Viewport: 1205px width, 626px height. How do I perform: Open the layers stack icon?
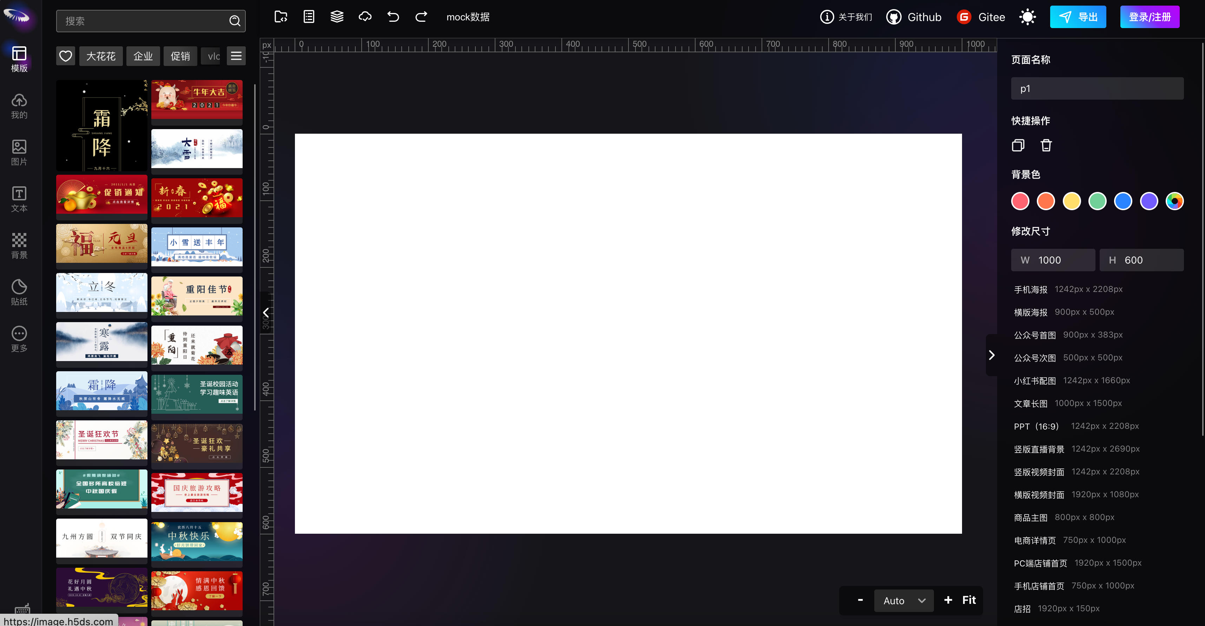click(x=337, y=17)
